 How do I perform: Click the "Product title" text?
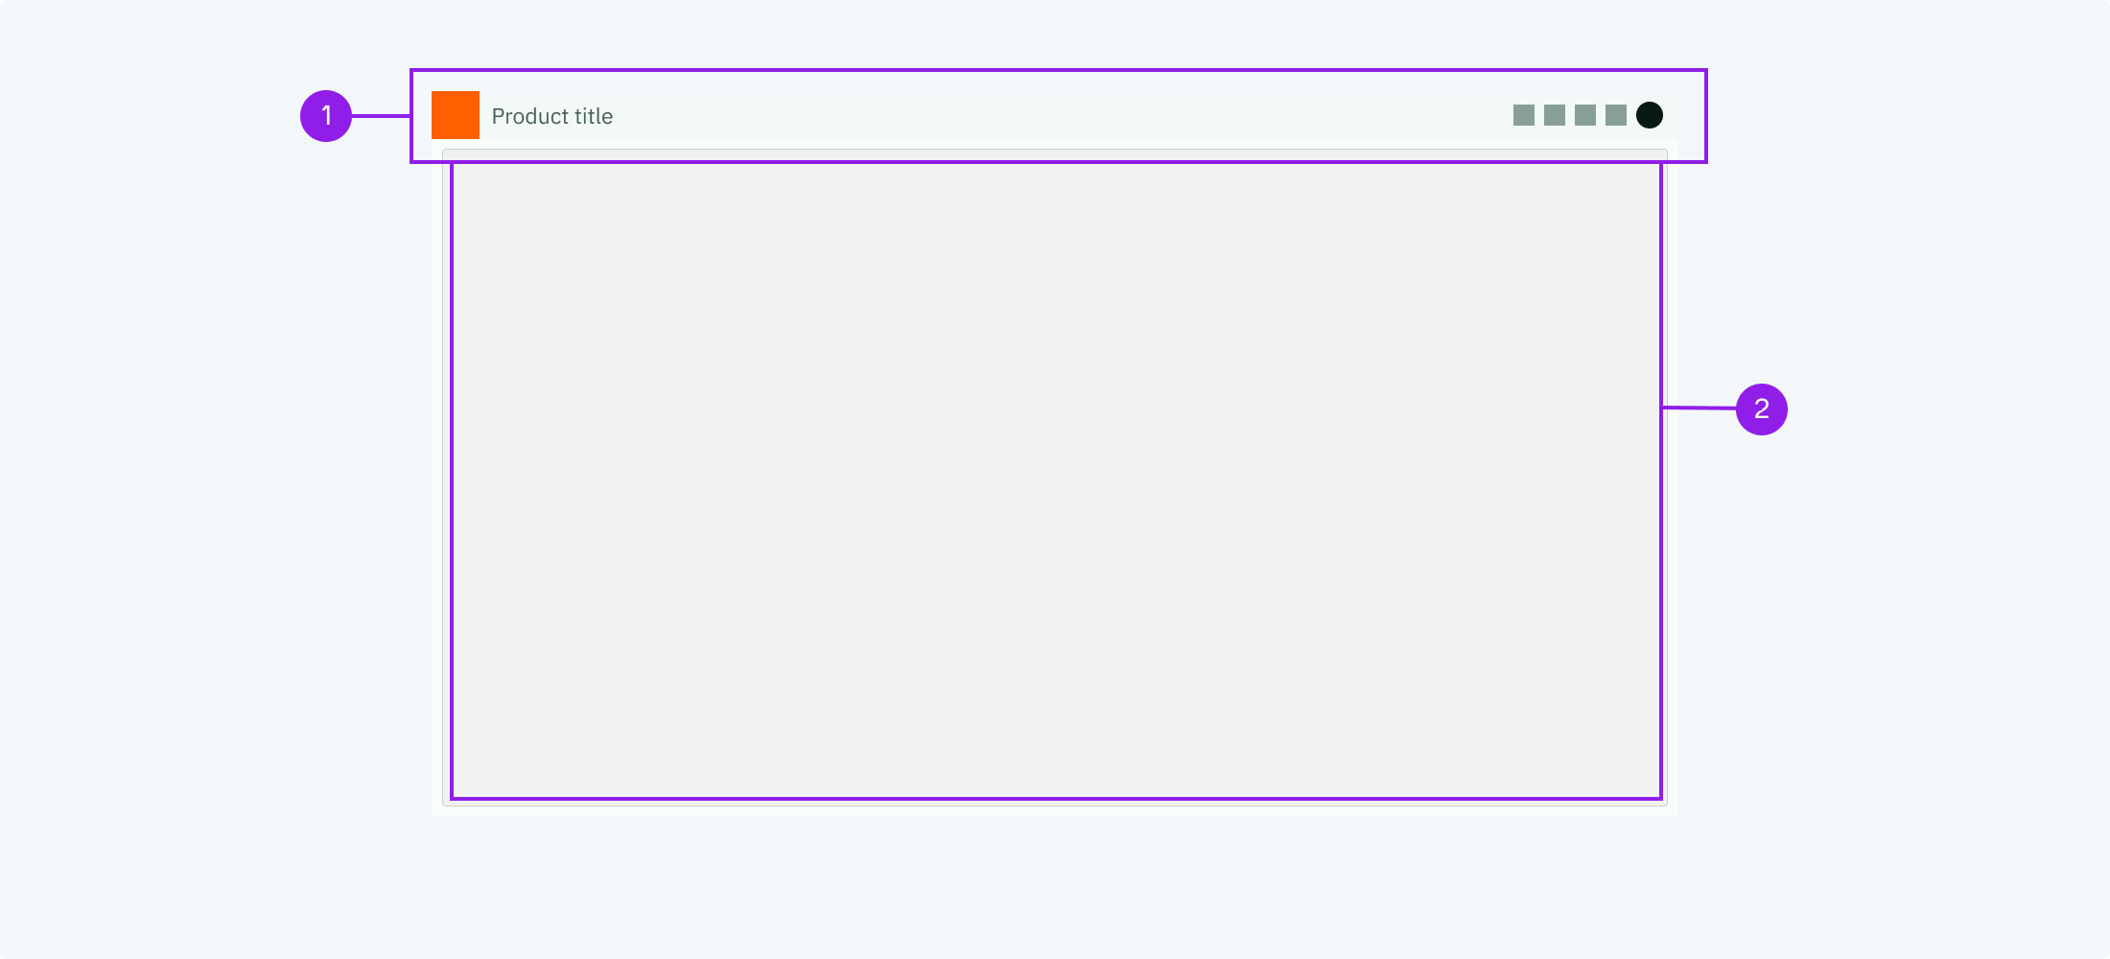(552, 116)
